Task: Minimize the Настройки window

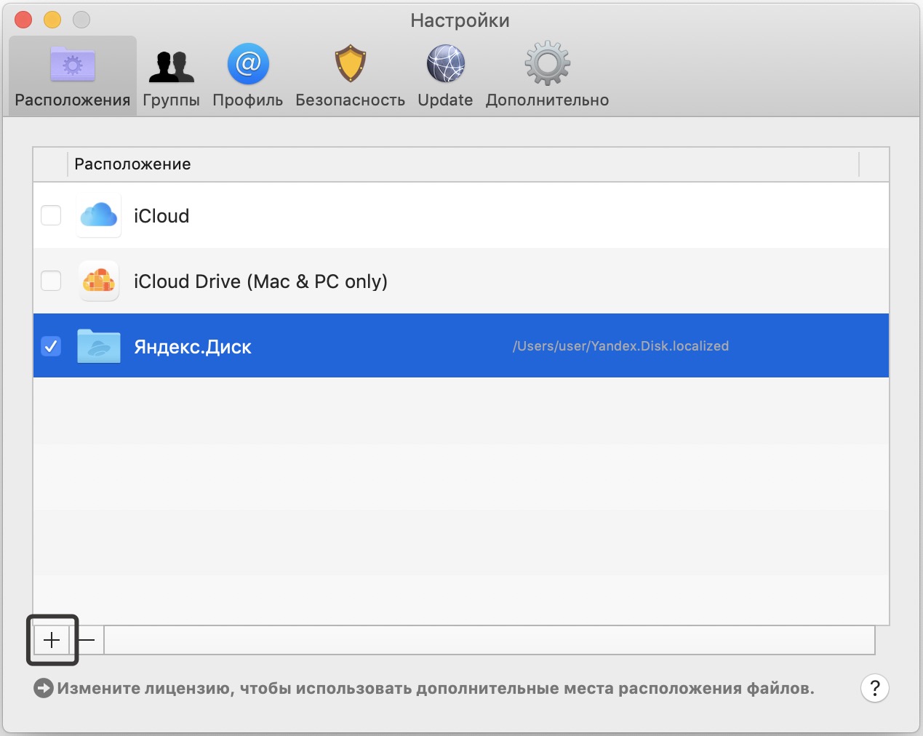Action: coord(52,20)
